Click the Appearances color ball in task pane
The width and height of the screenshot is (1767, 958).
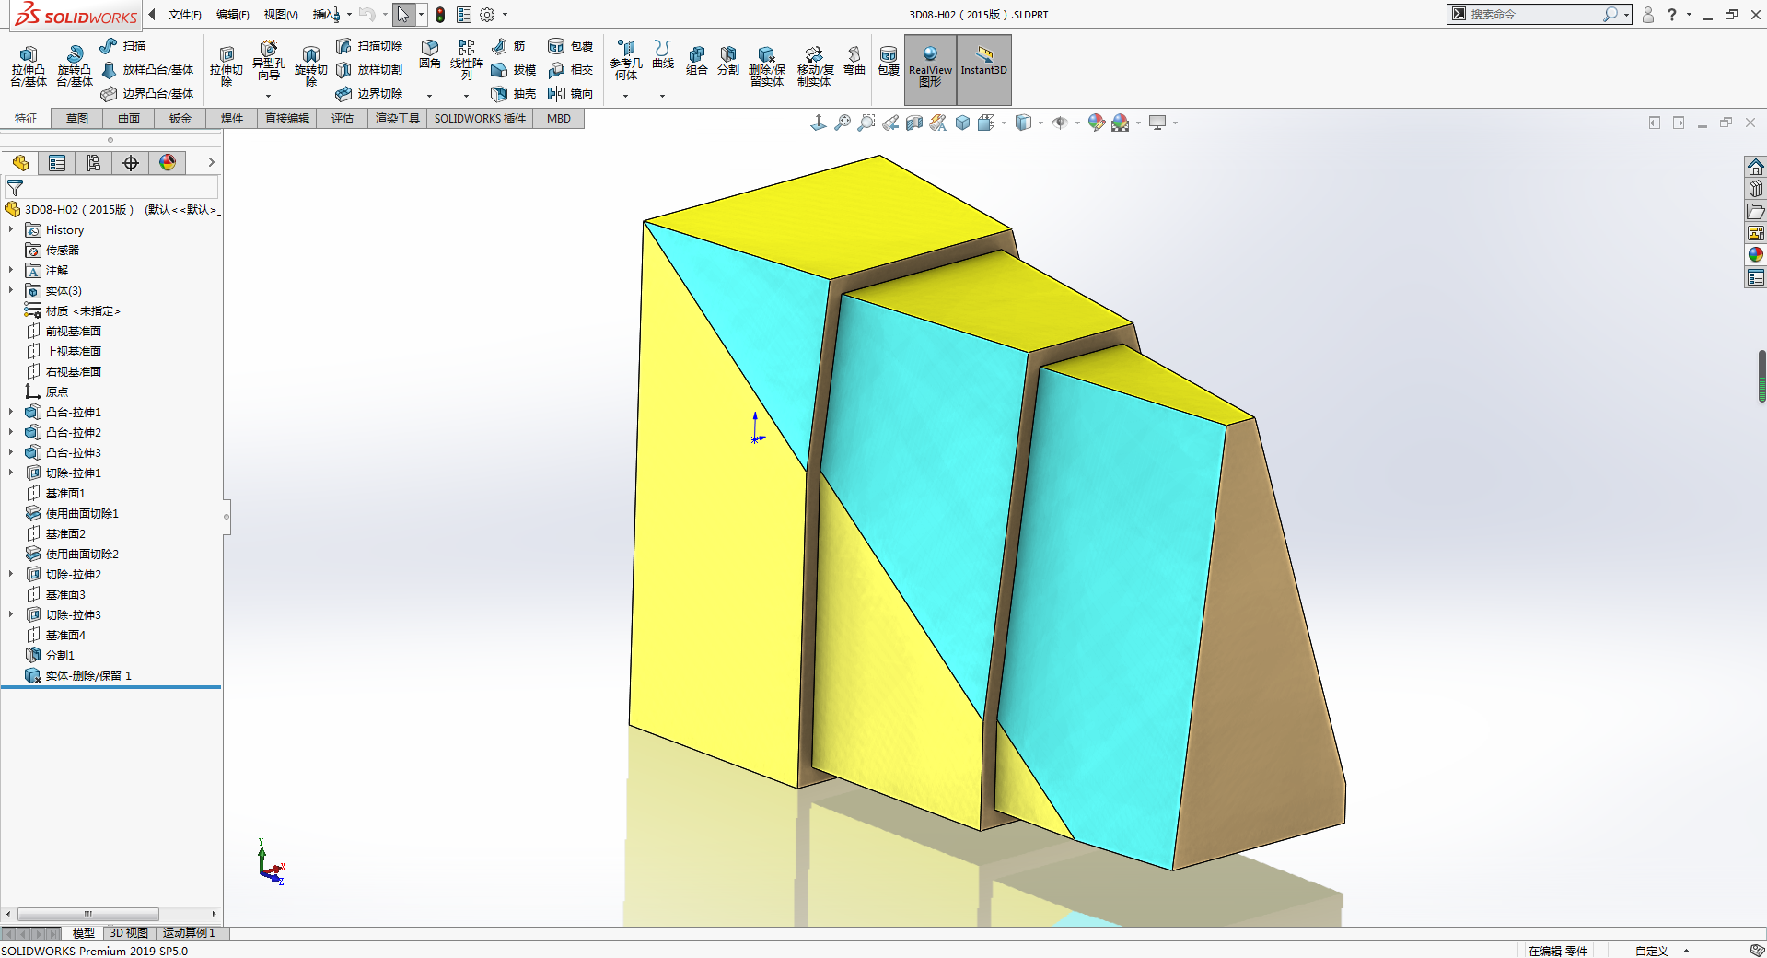1756,255
